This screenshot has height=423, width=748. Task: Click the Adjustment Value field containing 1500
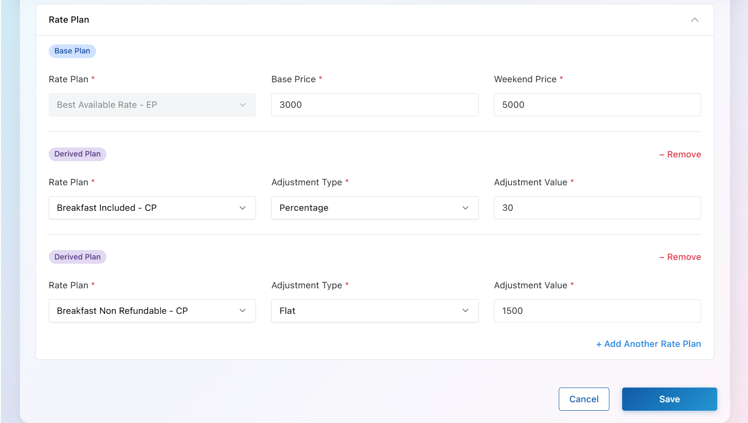tap(597, 311)
